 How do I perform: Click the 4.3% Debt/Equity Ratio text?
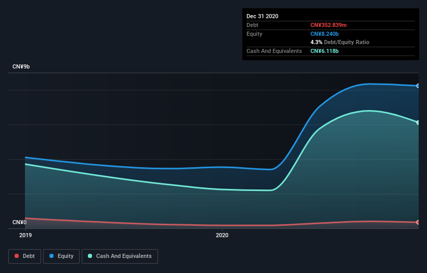click(340, 42)
